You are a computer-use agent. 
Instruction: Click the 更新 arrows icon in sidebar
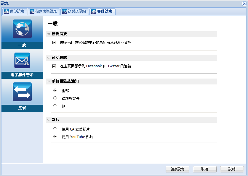click(x=22, y=92)
